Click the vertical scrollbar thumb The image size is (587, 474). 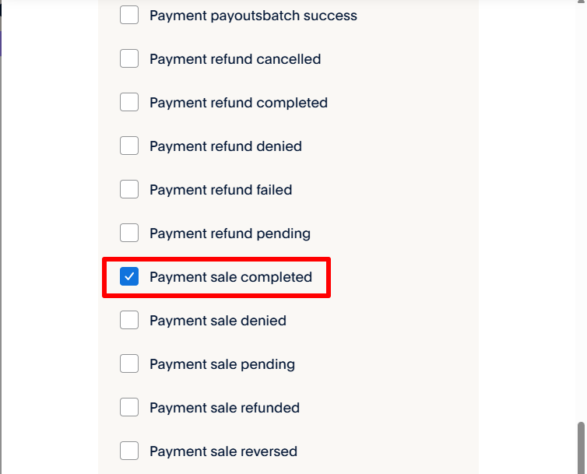point(581,448)
